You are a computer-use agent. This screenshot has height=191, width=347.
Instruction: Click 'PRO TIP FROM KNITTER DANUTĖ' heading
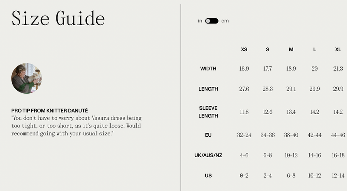click(49, 111)
